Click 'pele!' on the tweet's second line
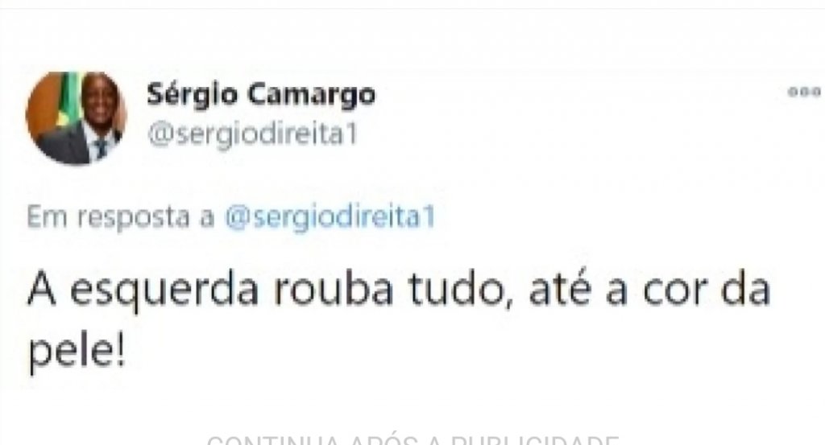This screenshot has width=825, height=445. (77, 352)
